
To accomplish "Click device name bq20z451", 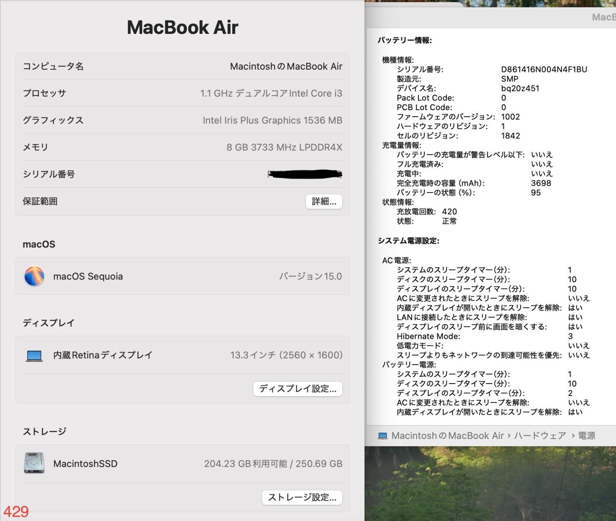I will (x=520, y=88).
